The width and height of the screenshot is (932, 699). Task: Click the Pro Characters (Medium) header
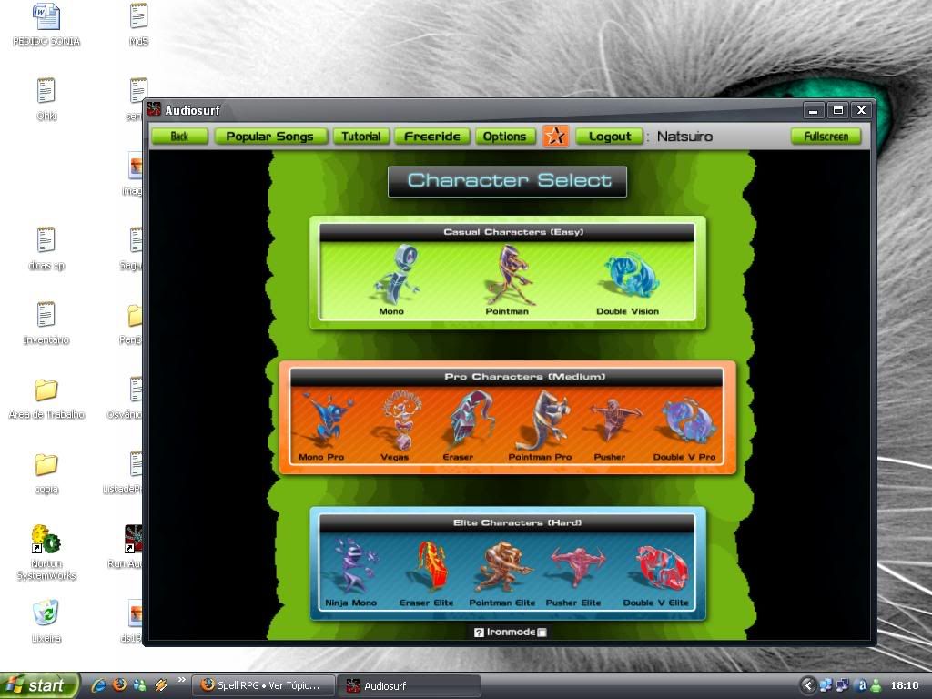pos(507,376)
